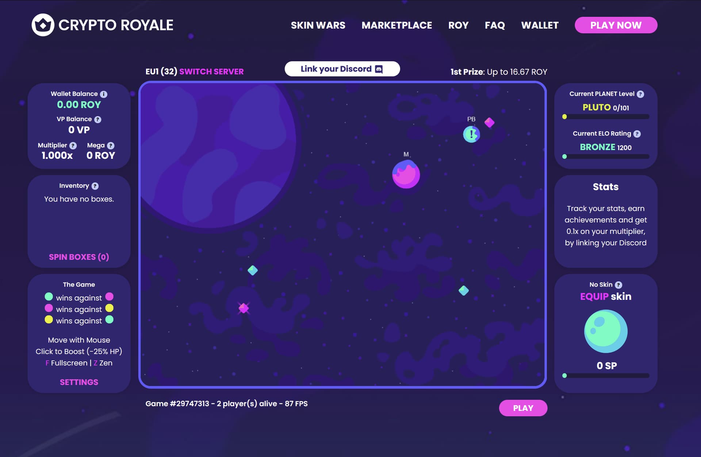
Task: Click the 'You have no boxes.' text
Action: pyautogui.click(x=79, y=199)
